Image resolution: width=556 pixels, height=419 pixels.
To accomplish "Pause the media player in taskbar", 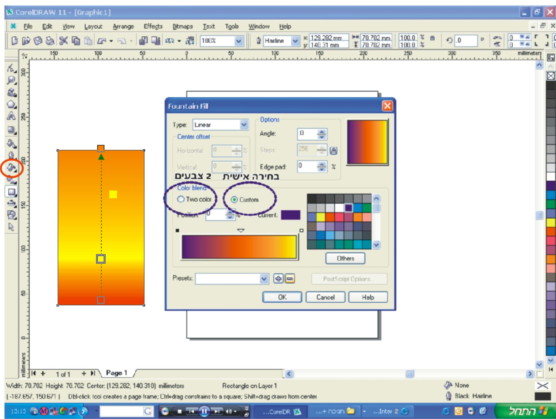I will click(204, 411).
